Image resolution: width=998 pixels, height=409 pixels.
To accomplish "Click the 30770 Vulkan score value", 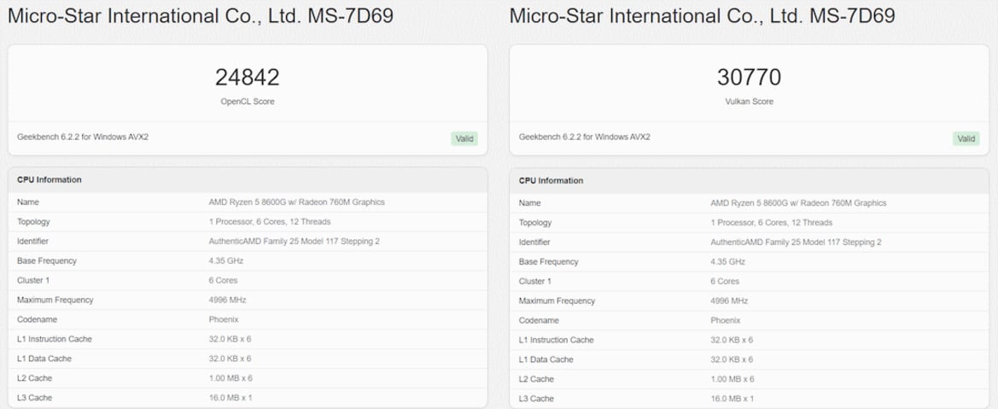I will 749,77.
